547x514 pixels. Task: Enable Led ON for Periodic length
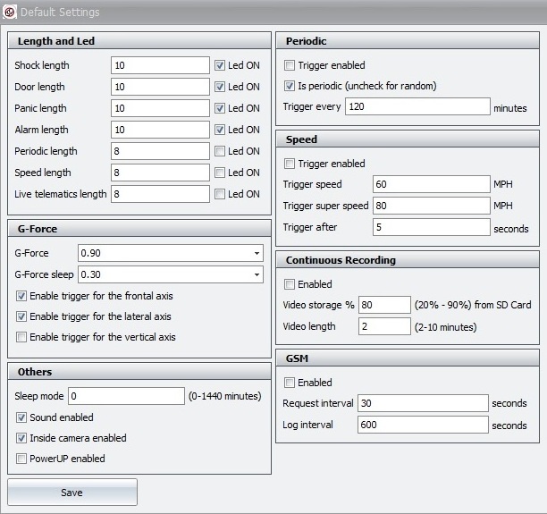[220, 151]
